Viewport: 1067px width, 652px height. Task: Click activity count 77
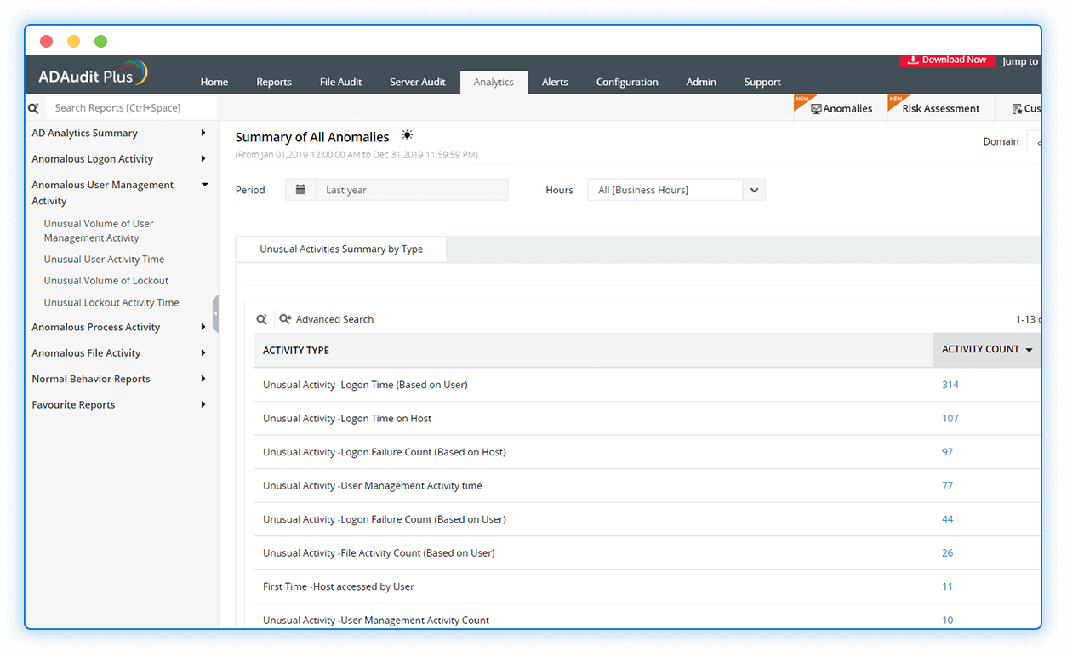947,486
